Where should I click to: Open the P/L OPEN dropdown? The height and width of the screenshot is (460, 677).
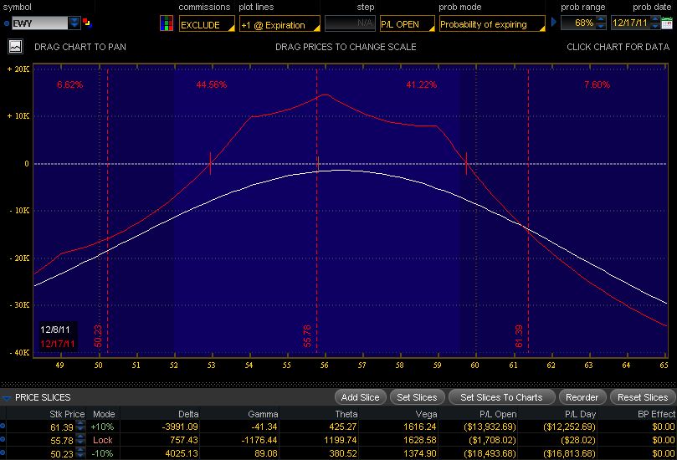408,23
